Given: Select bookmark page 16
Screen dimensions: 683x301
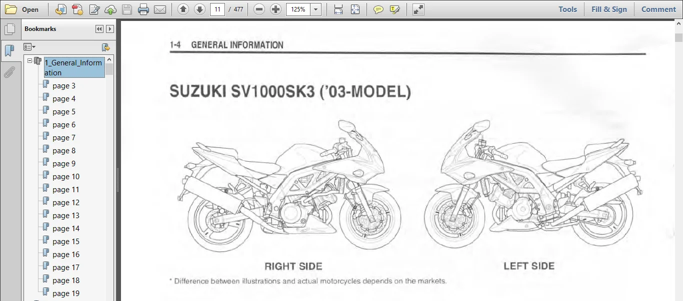Looking at the screenshot, I should point(66,255).
